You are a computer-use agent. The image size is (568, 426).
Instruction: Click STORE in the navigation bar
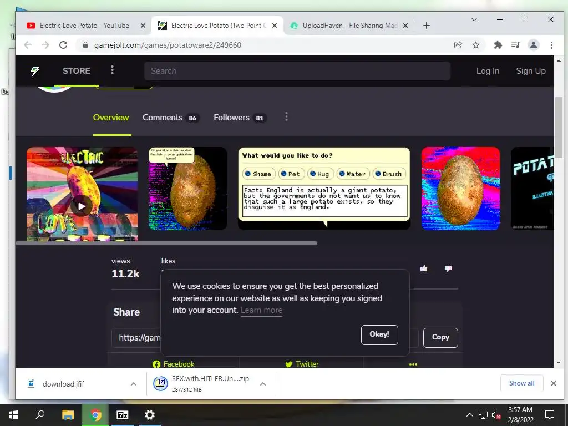(77, 70)
